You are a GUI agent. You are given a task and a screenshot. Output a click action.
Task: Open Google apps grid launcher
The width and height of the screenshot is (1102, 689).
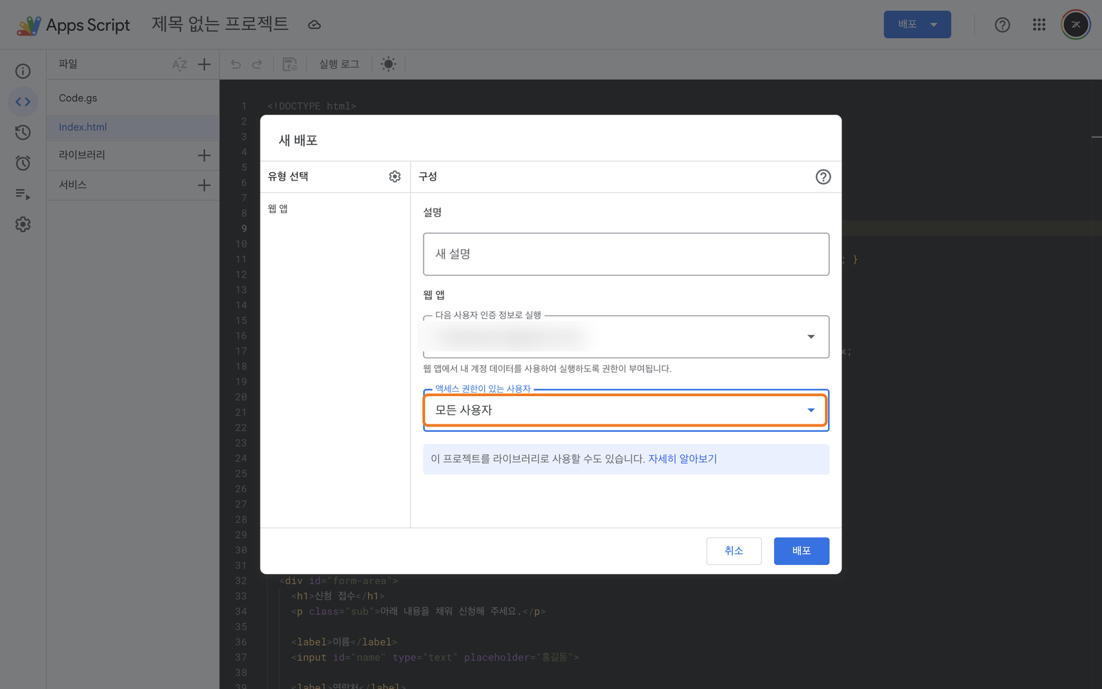click(1039, 25)
